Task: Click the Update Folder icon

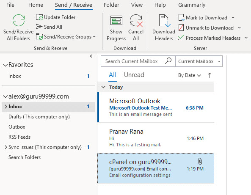Action: point(39,17)
